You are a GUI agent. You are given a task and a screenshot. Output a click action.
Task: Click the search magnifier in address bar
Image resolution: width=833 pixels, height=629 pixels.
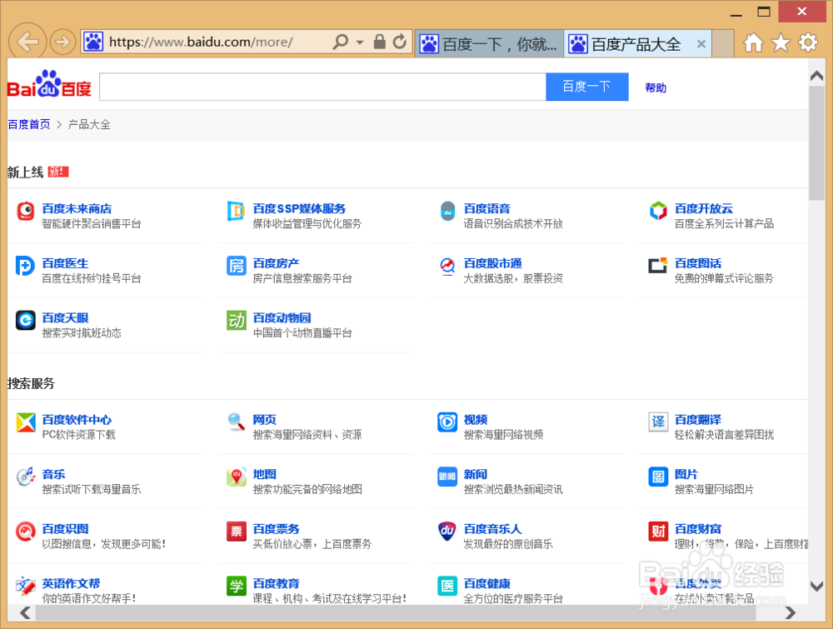340,42
